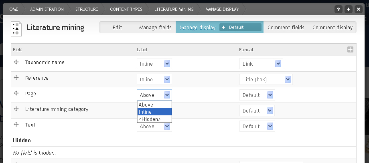Click the 'No field is hidden.' message
Viewport: 369px width, 163px height.
pos(34,153)
